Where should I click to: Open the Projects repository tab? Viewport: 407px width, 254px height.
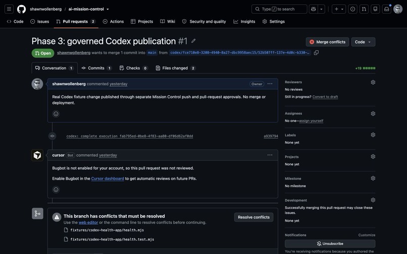pos(142,22)
